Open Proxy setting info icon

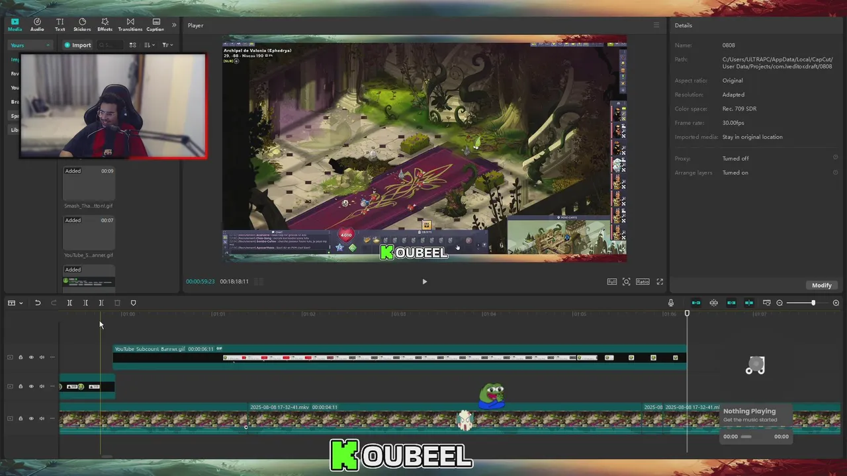[835, 158]
